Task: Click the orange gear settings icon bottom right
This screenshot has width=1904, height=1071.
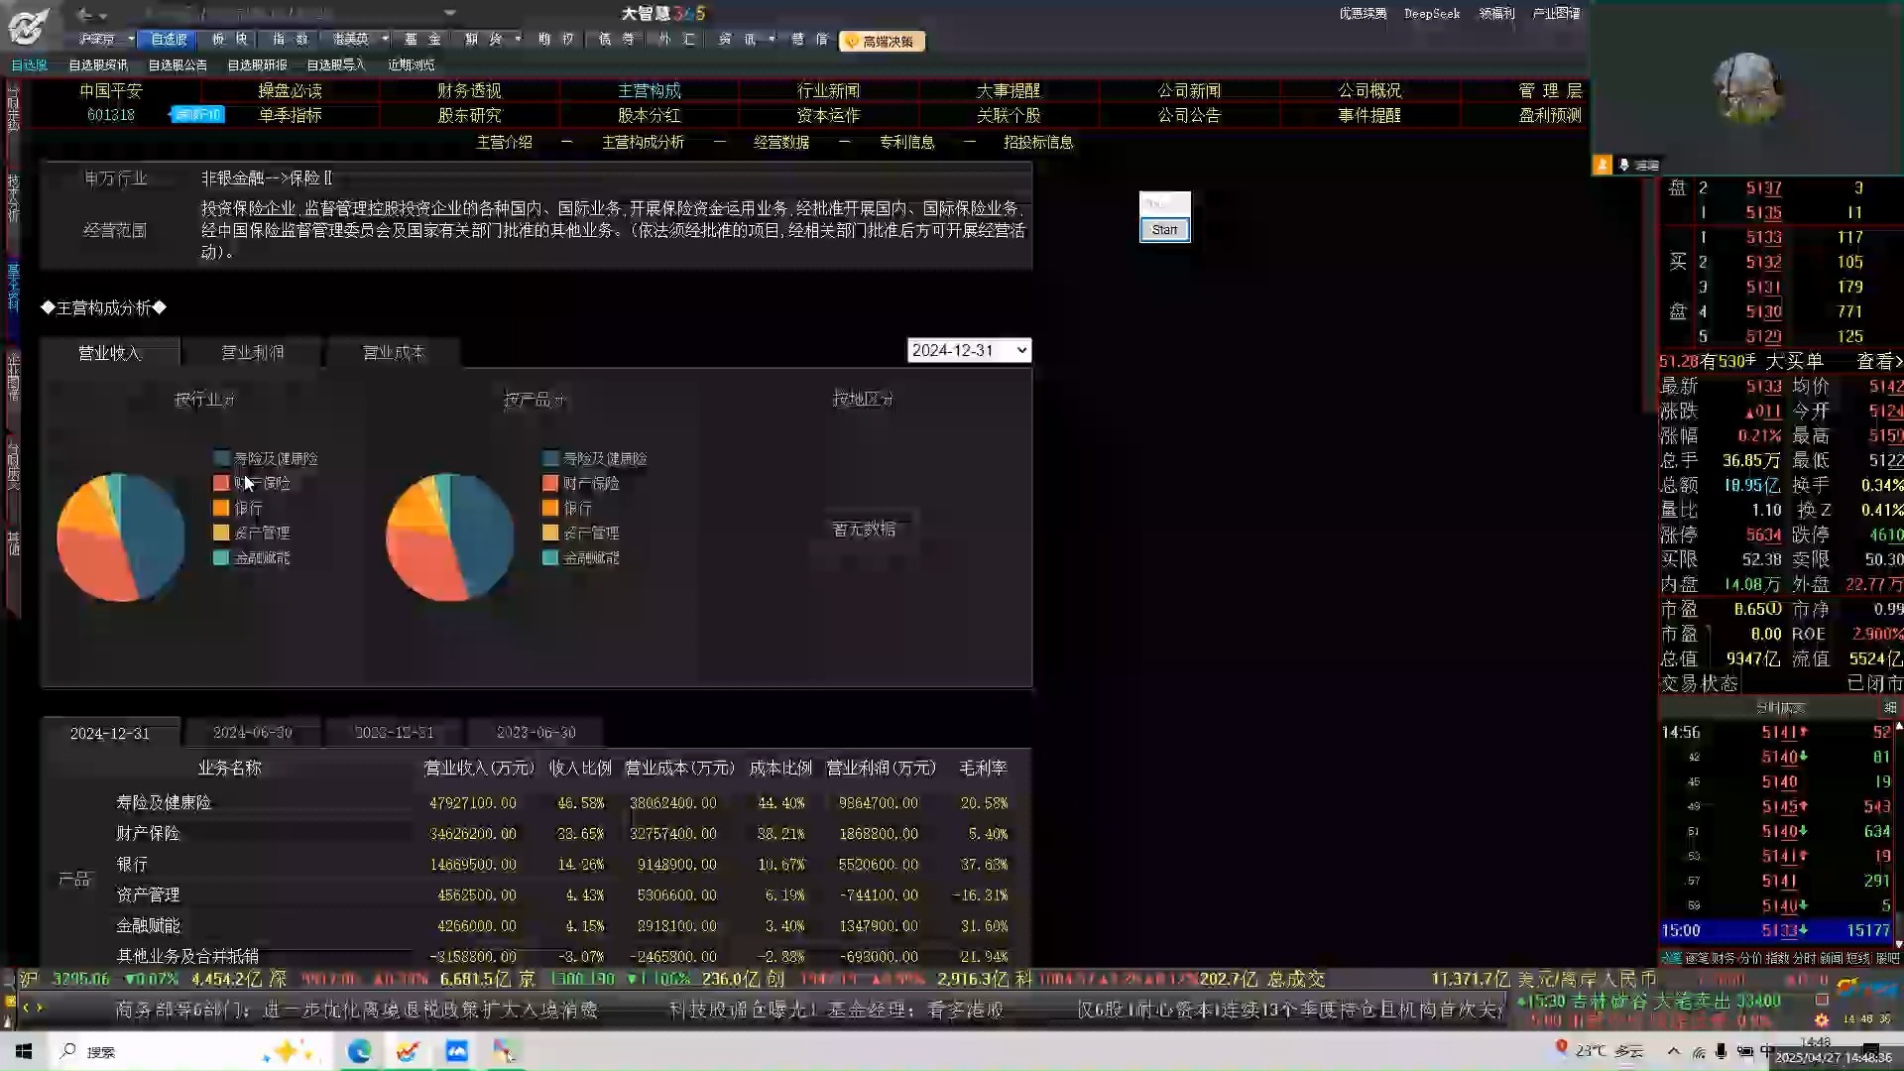Action: pos(1821,1019)
